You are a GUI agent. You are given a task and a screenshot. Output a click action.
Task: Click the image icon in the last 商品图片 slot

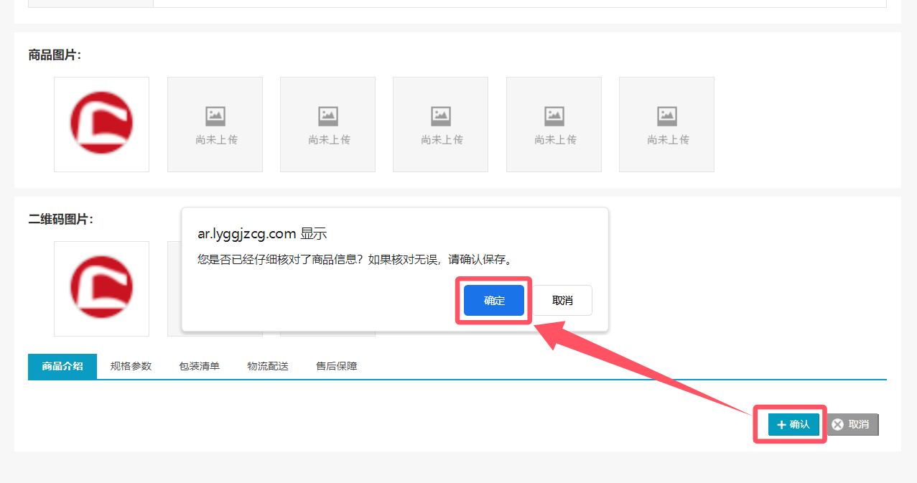pyautogui.click(x=667, y=115)
